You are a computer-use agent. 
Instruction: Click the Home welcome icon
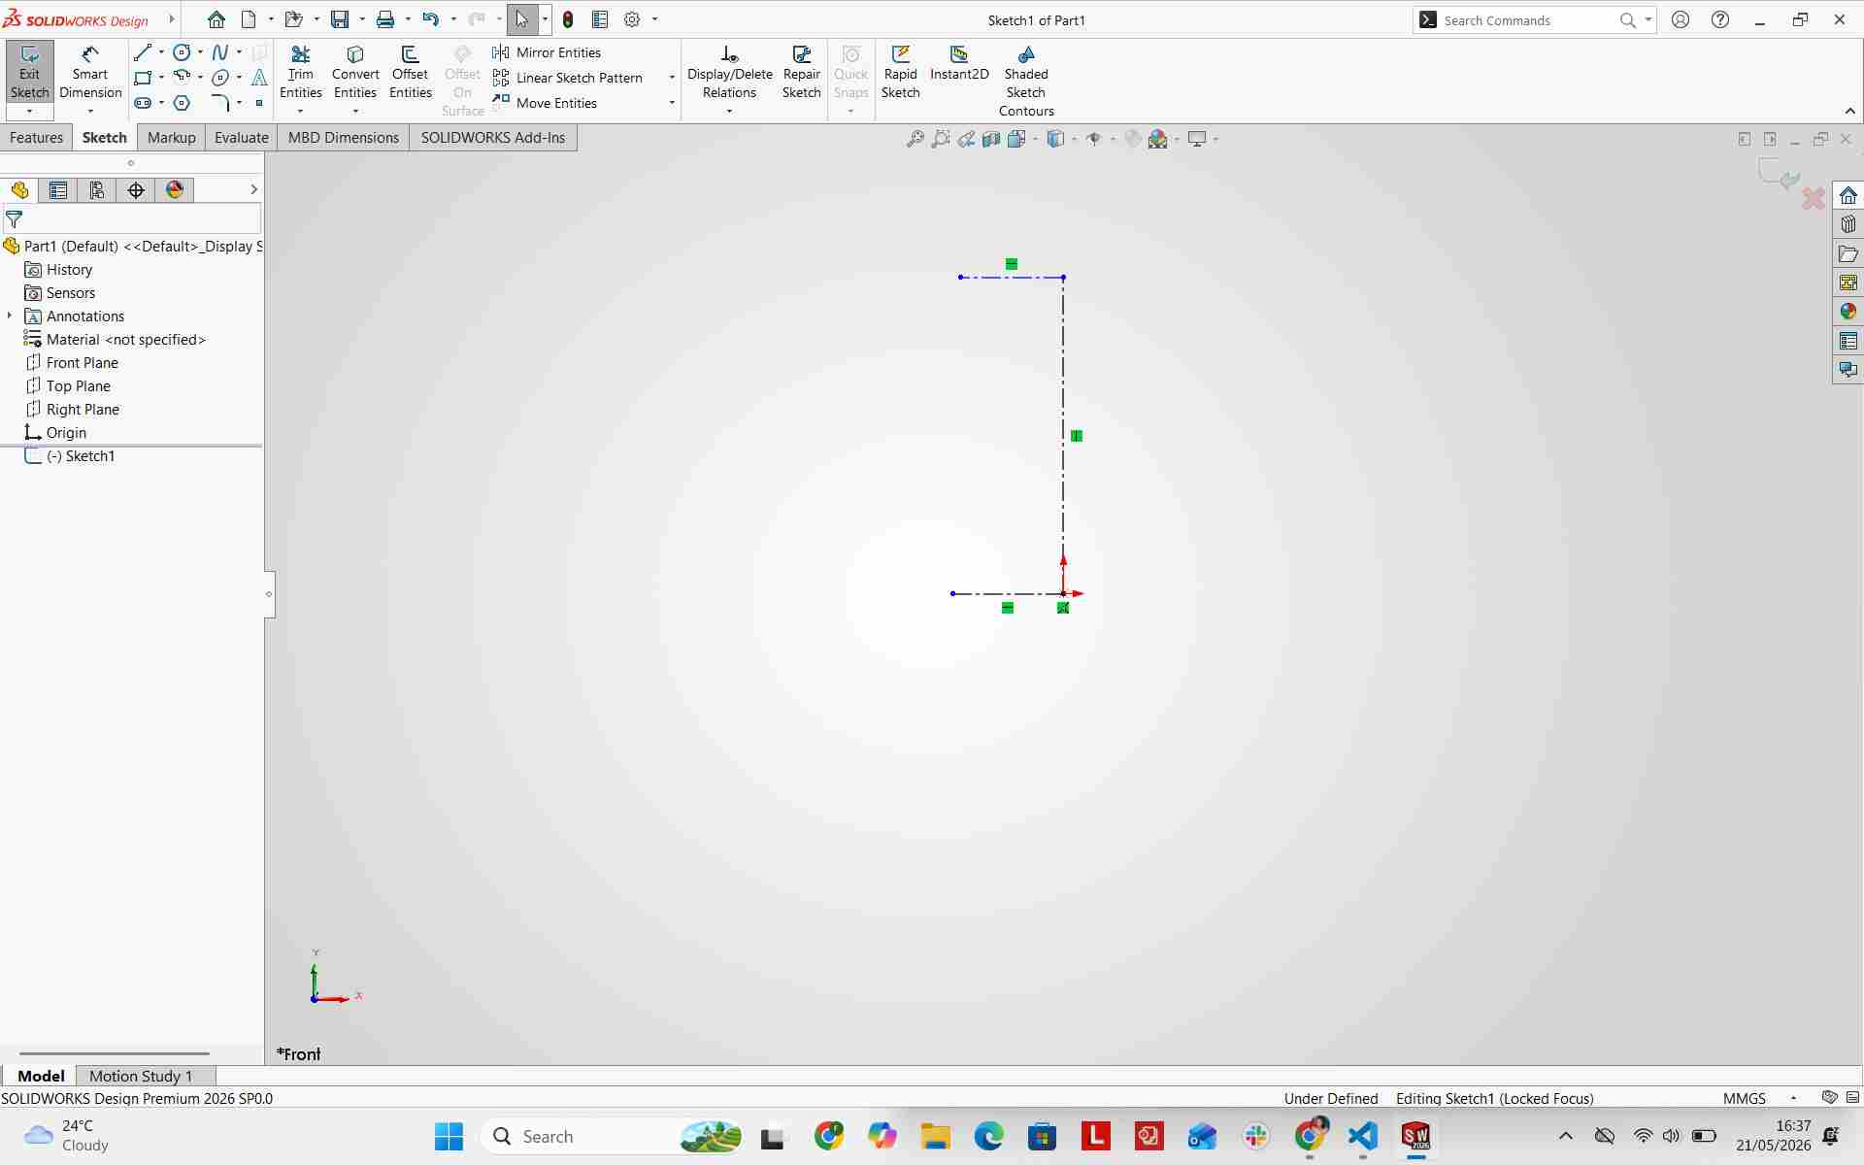coord(216,19)
